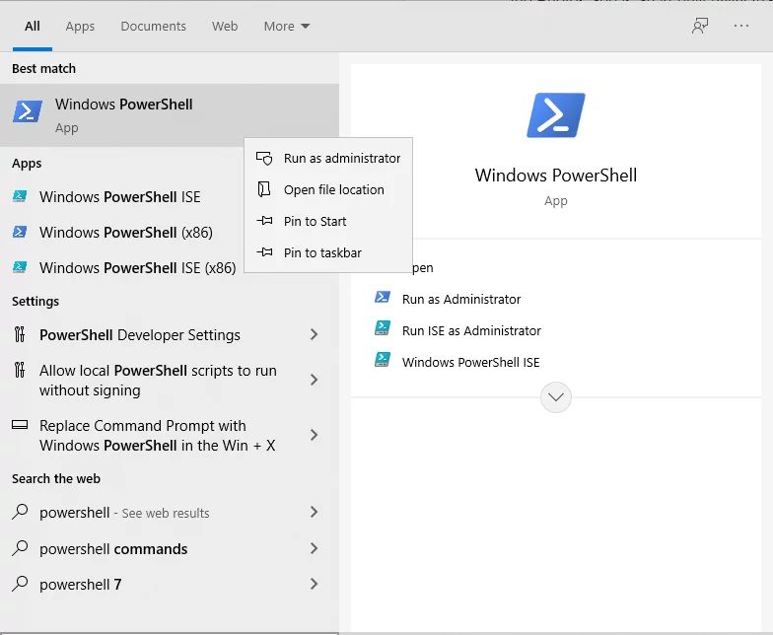Click Run ISE as Administrator in preview pane

pos(471,331)
